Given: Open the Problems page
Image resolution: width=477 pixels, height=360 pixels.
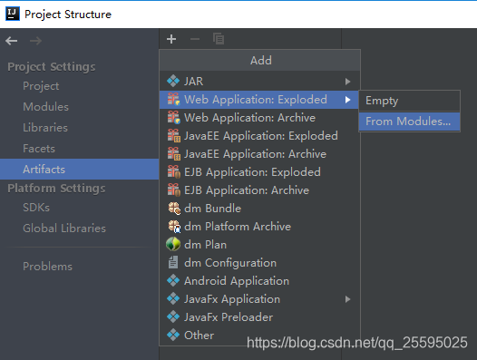Looking at the screenshot, I should [79, 267].
